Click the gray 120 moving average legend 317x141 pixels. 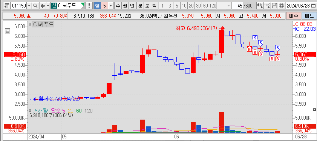pos(88,110)
